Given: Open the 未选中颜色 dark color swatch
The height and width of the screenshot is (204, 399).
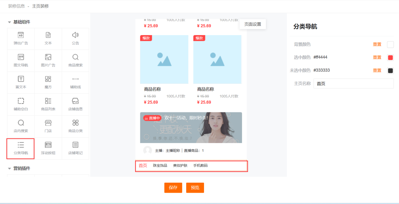Looking at the screenshot, I should (x=390, y=71).
